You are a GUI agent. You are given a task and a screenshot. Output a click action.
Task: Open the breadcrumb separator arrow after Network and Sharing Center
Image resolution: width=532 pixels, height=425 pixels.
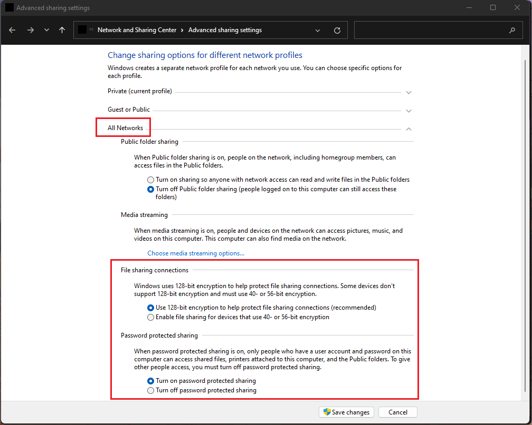pos(182,30)
